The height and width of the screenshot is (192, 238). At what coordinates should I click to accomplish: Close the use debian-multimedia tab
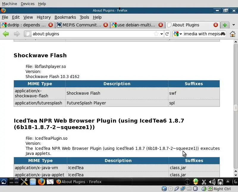161,25
